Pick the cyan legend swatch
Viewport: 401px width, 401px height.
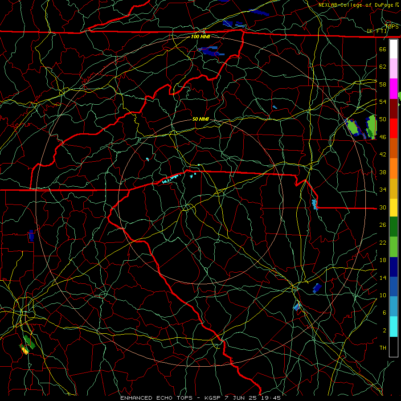point(393,327)
